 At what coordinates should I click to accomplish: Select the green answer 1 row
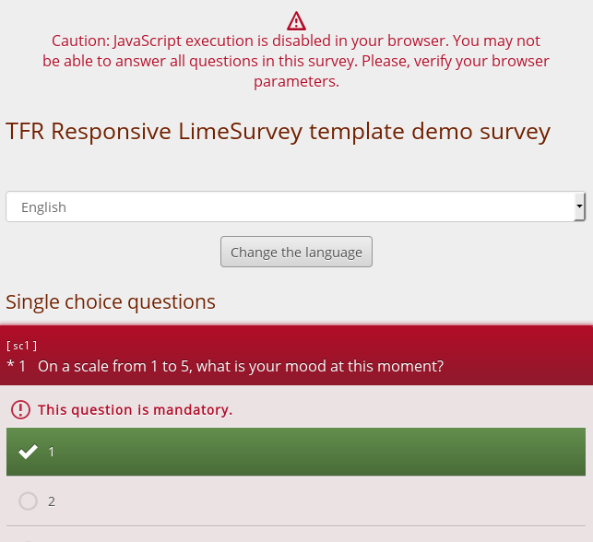[x=295, y=452]
